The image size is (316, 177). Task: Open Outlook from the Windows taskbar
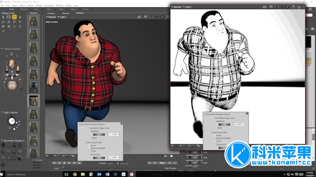click(99, 174)
